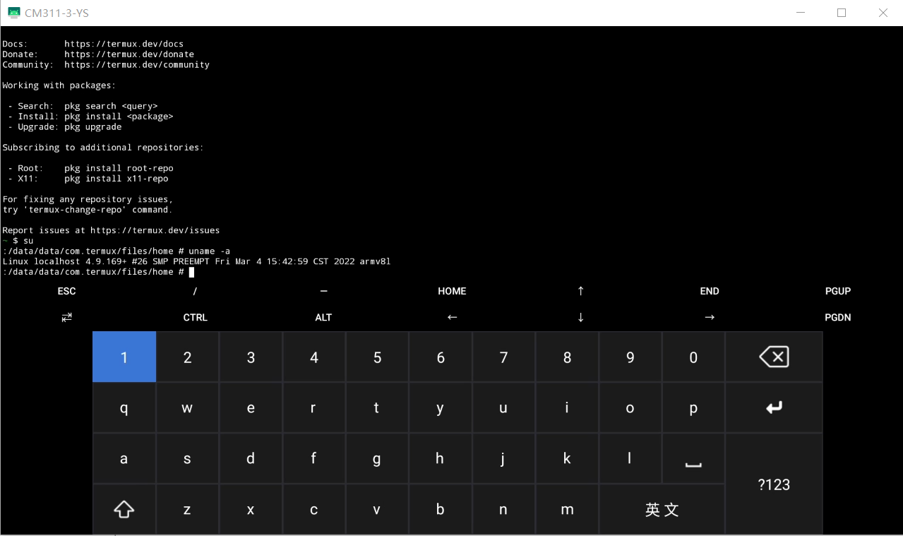
Task: Click the terminal command prompt cursor
Action: tap(191, 272)
